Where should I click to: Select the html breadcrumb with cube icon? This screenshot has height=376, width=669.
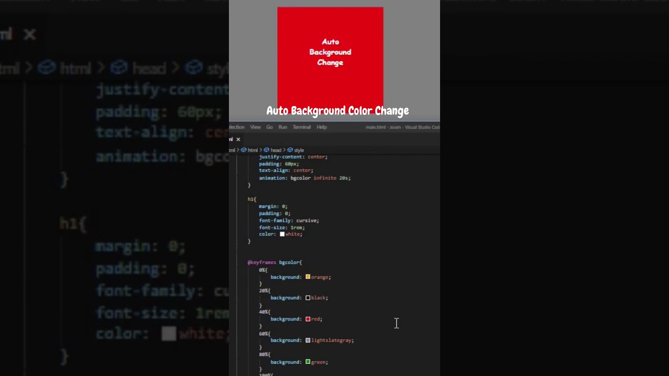(249, 150)
